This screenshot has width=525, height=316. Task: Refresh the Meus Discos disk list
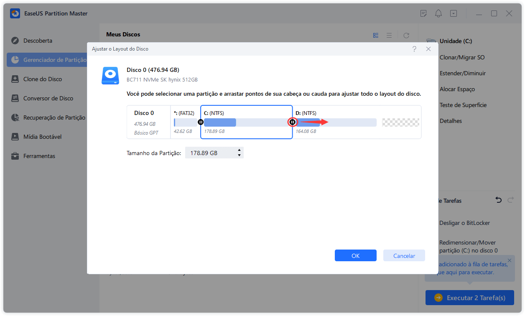coord(406,36)
